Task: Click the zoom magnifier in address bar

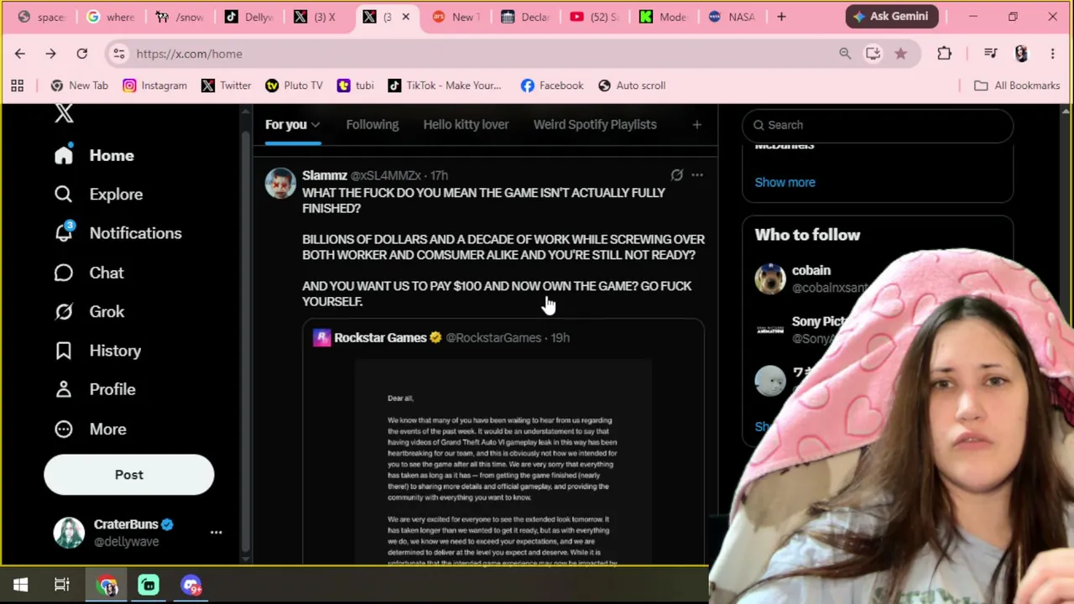Action: tap(845, 54)
